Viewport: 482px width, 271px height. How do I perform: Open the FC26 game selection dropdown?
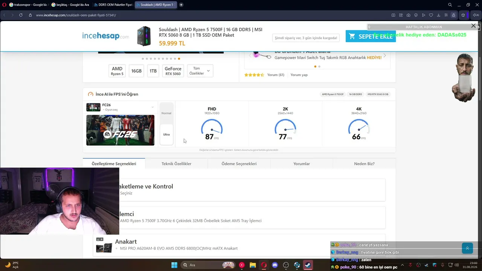(120, 107)
